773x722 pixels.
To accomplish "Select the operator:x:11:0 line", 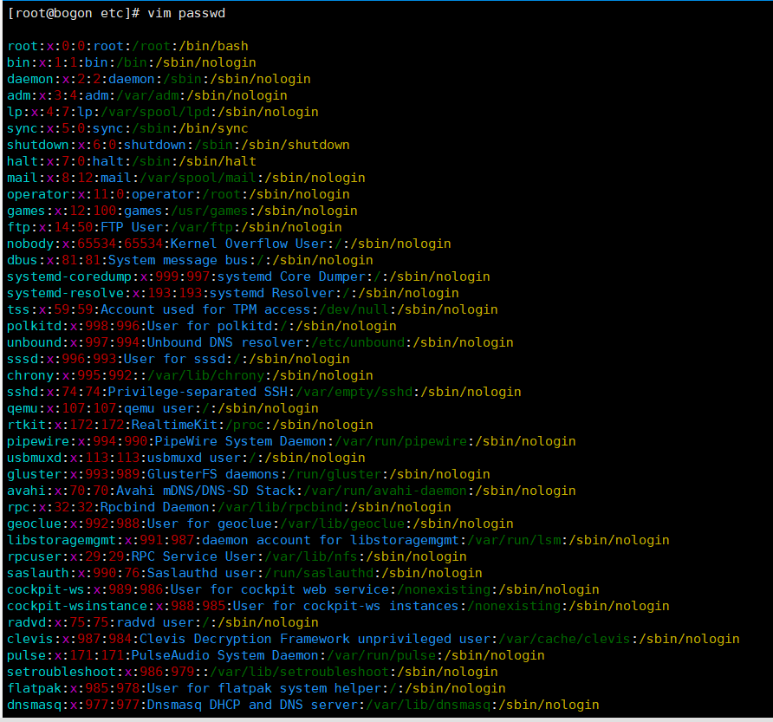I will tap(179, 194).
